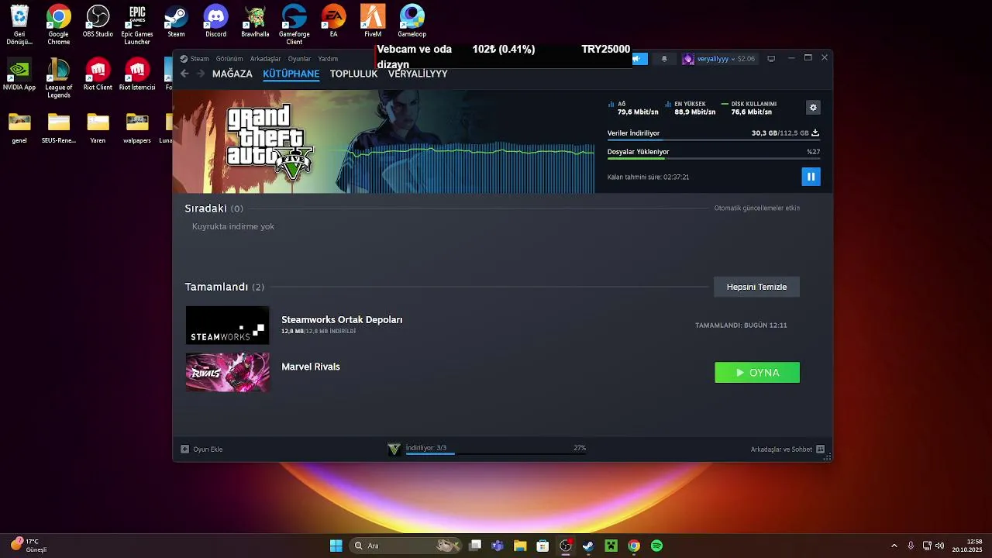Click the EN YÜKSEK peak speed indicator
This screenshot has width=992, height=558.
tap(690, 108)
